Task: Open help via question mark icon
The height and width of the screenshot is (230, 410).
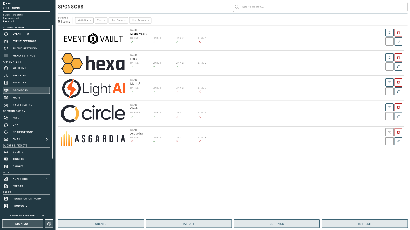Action: pos(49,224)
